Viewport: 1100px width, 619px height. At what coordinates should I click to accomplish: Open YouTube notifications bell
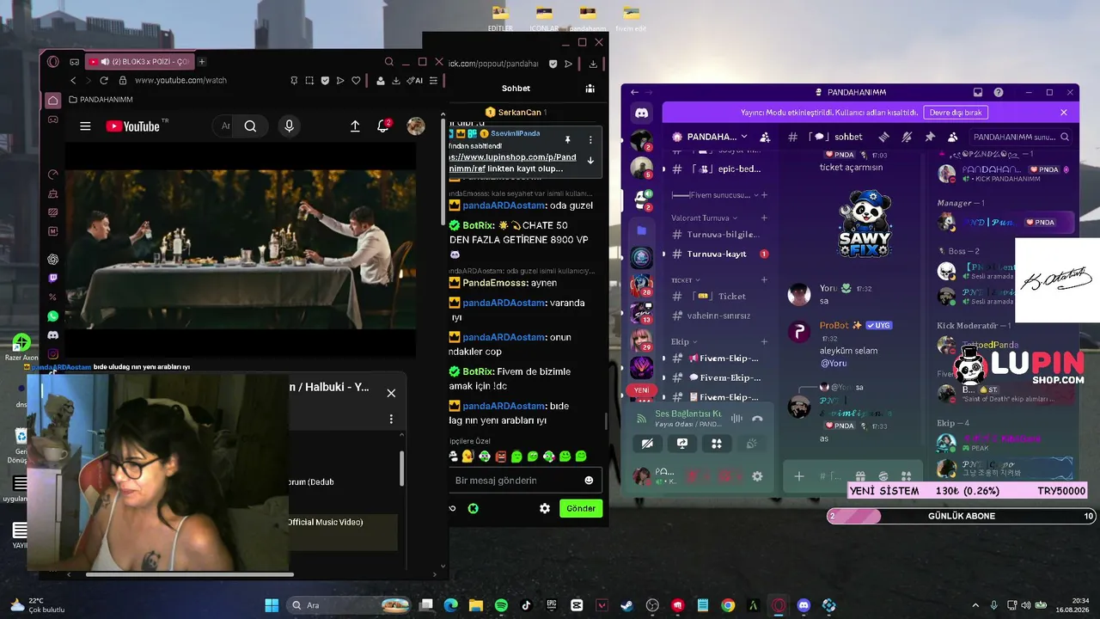point(383,126)
